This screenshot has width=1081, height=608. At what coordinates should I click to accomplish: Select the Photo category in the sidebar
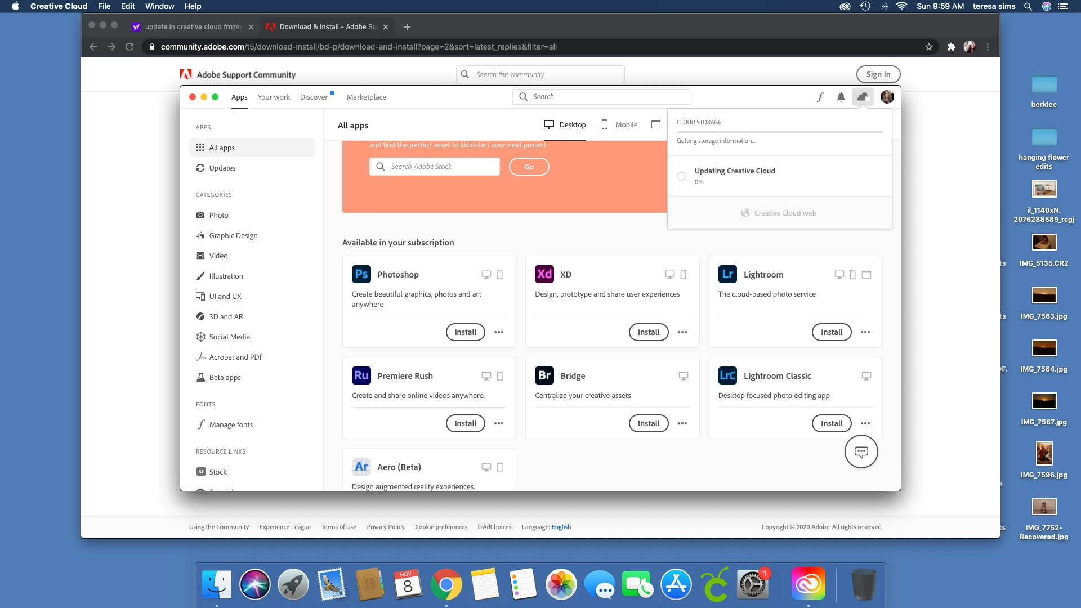(x=252, y=215)
